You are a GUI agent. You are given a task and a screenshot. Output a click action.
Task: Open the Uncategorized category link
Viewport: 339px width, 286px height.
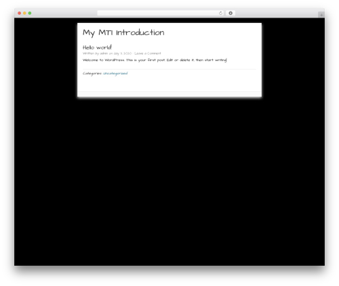pyautogui.click(x=115, y=74)
